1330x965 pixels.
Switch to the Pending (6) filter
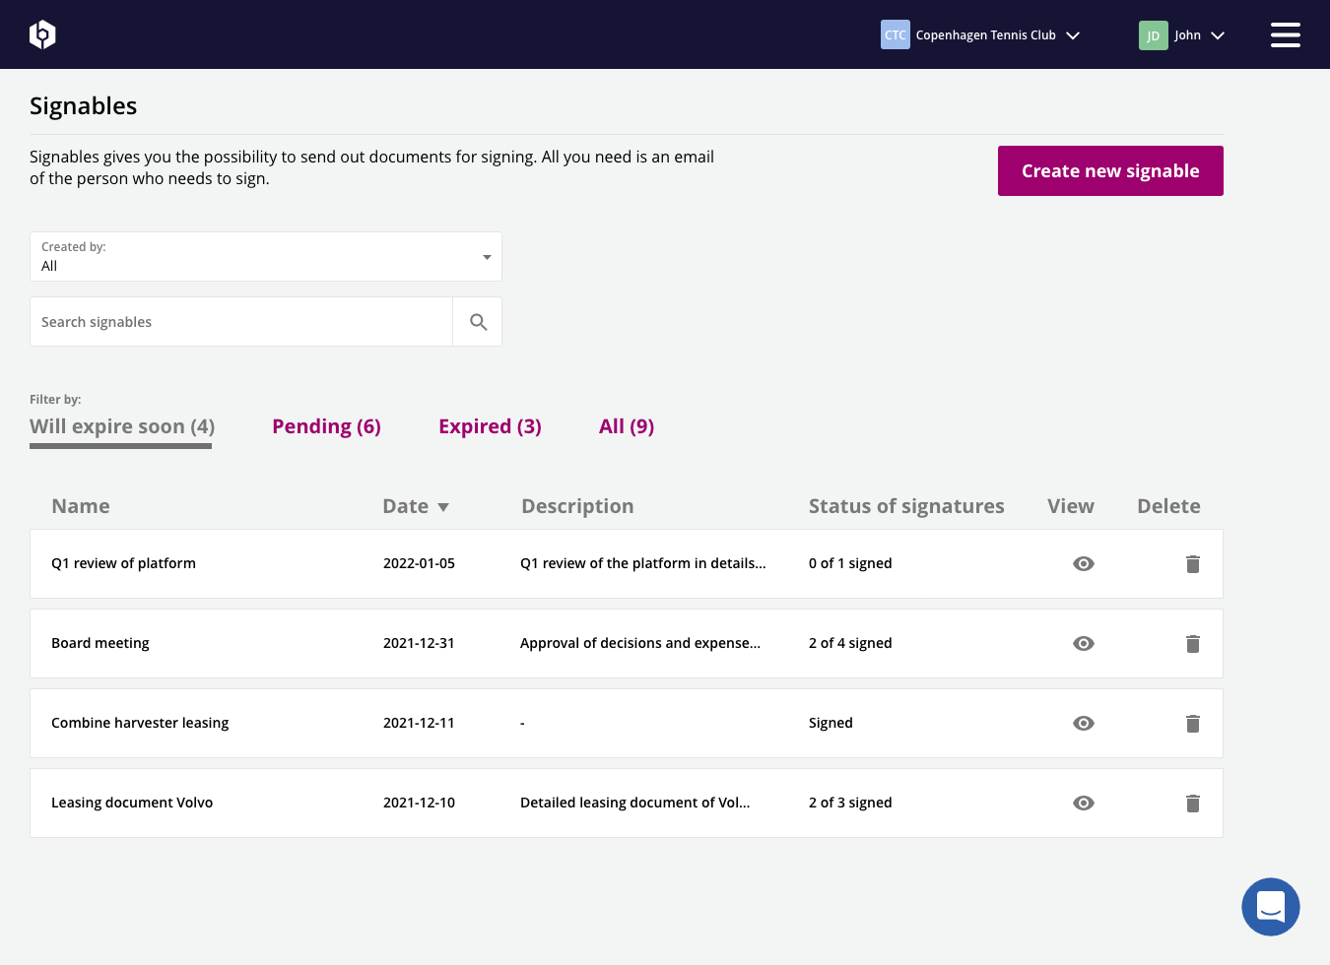[x=326, y=426]
